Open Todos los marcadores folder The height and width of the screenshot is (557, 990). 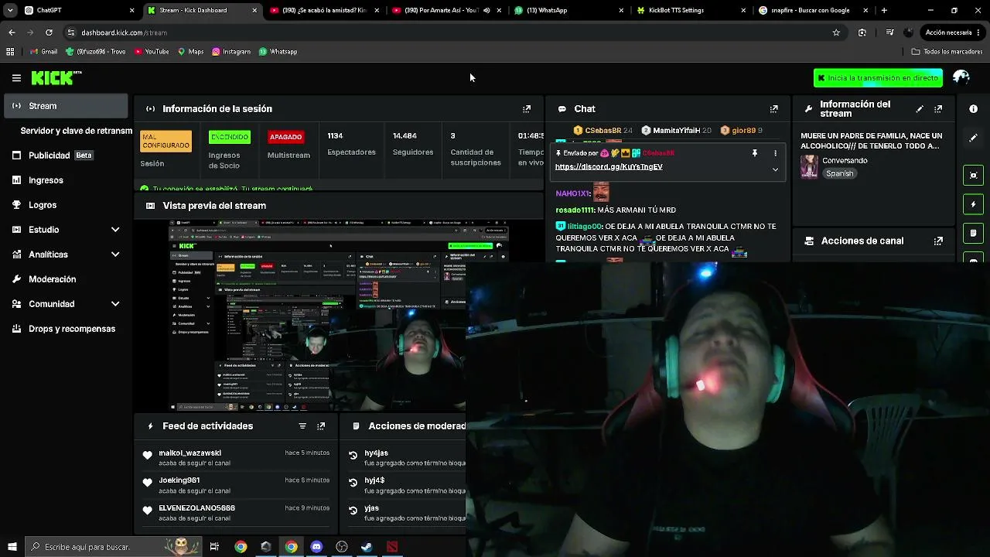(x=947, y=52)
